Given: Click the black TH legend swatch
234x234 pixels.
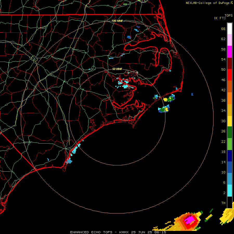Looking at the screenshot, I should (230, 202).
